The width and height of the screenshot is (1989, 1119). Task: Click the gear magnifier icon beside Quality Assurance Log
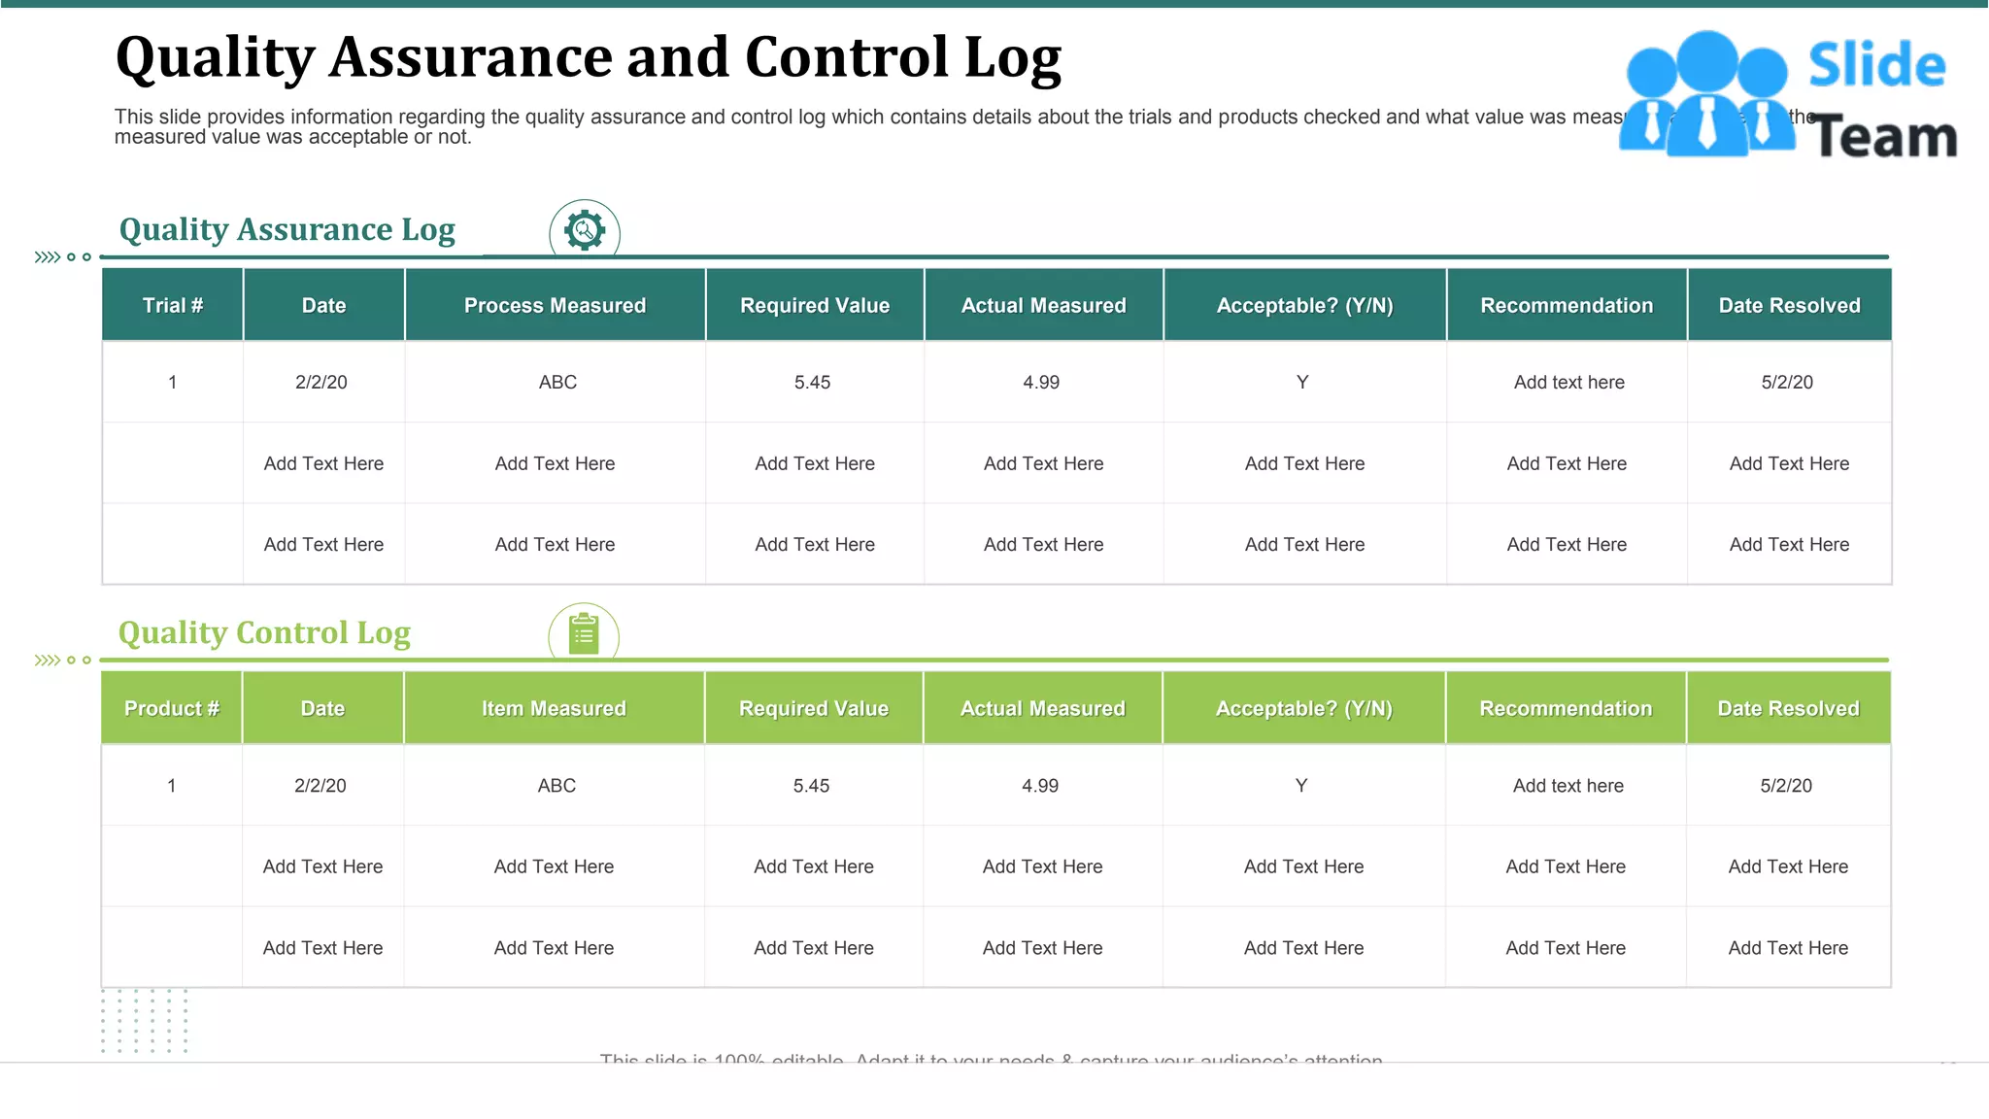click(x=584, y=230)
